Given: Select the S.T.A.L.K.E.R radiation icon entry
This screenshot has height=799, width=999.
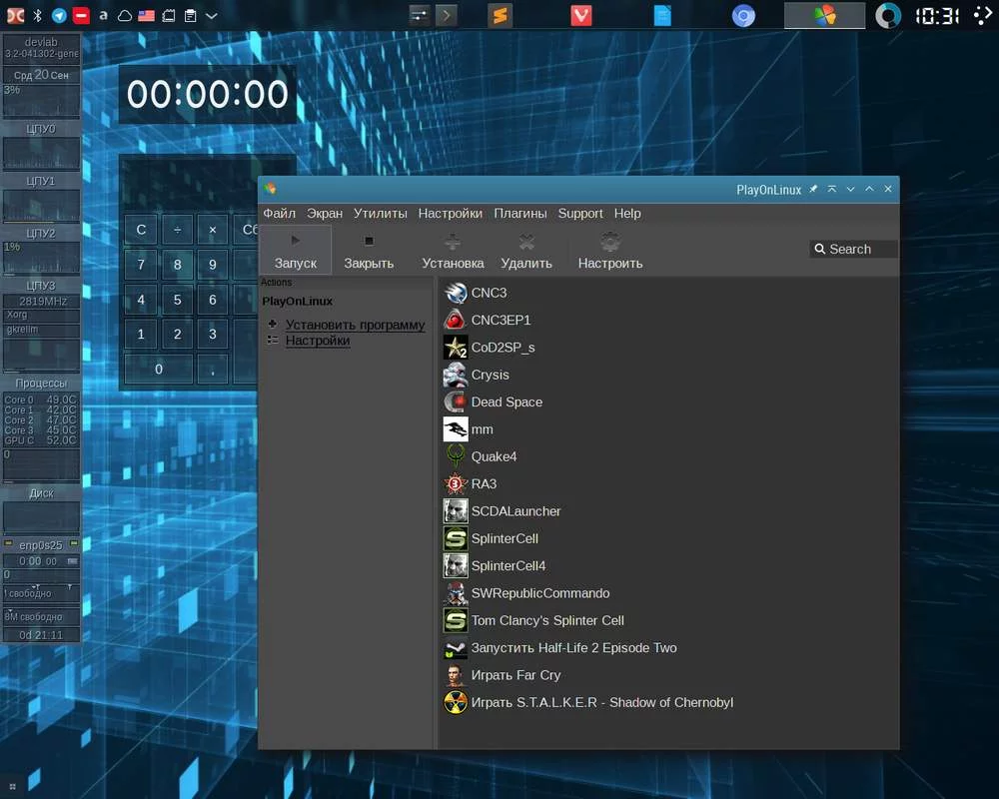Looking at the screenshot, I should point(456,702).
